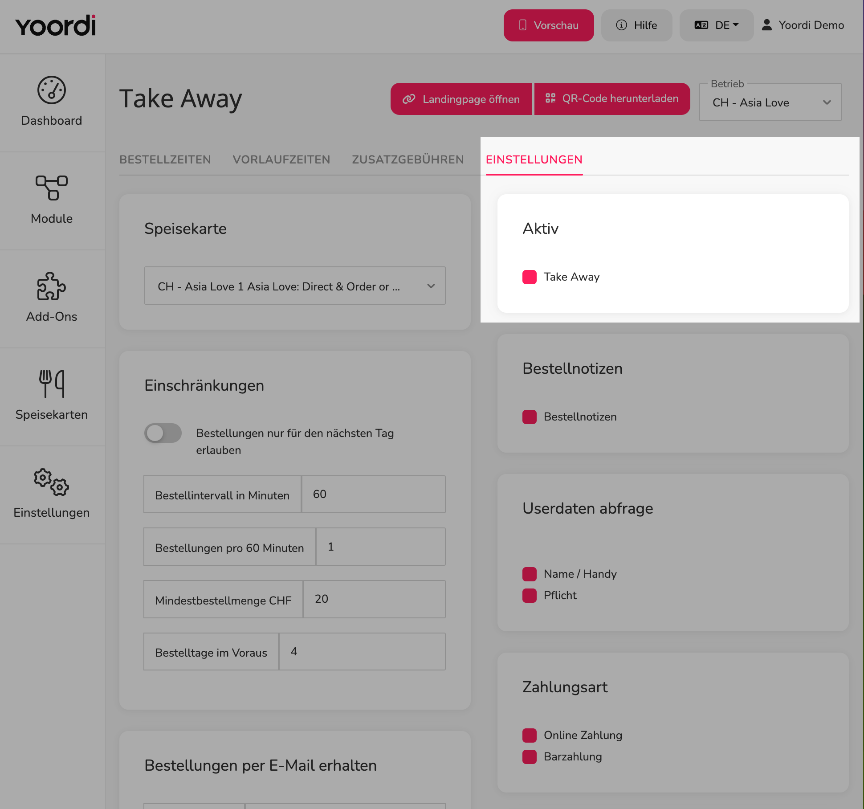This screenshot has width=864, height=809.
Task: Click the Einstellungen sidebar label
Action: pos(52,512)
